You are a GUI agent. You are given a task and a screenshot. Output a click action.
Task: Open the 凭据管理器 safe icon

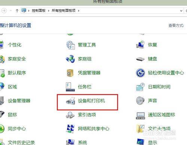point(70,73)
